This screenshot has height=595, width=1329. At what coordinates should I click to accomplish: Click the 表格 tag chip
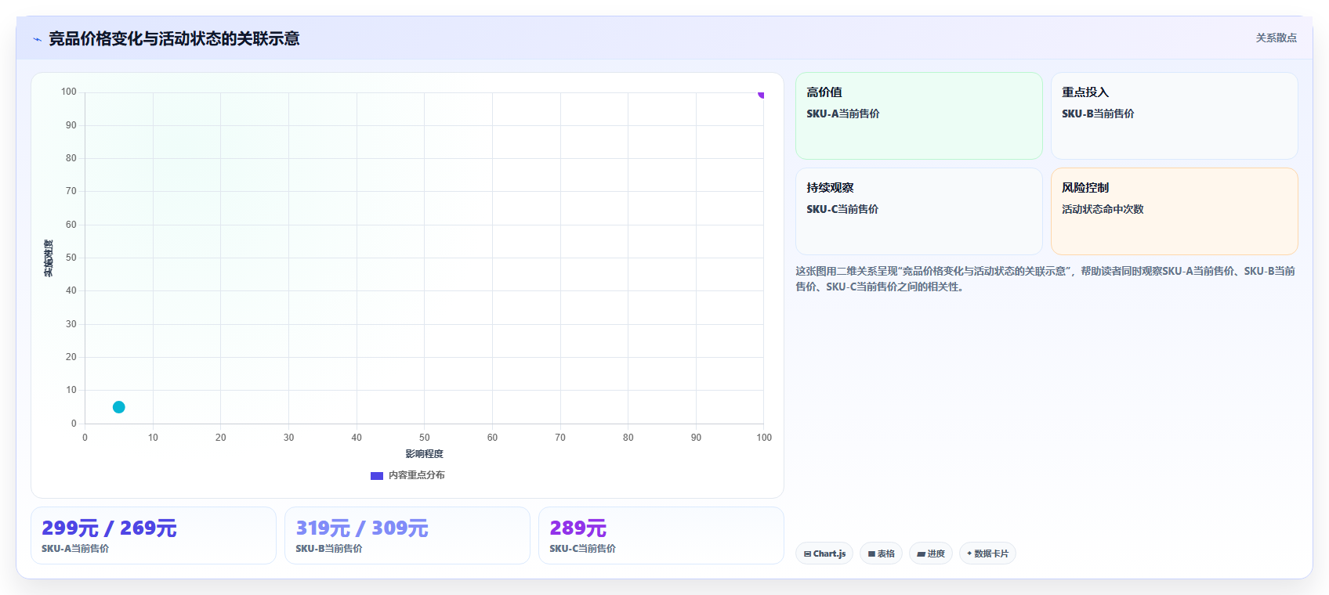pyautogui.click(x=882, y=554)
